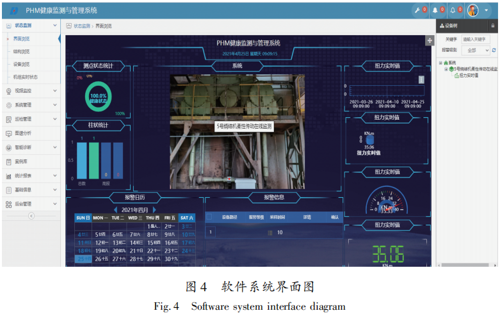The height and width of the screenshot is (313, 500).
Task: Click the wrench maintenance alert icon
Action: tap(417, 10)
